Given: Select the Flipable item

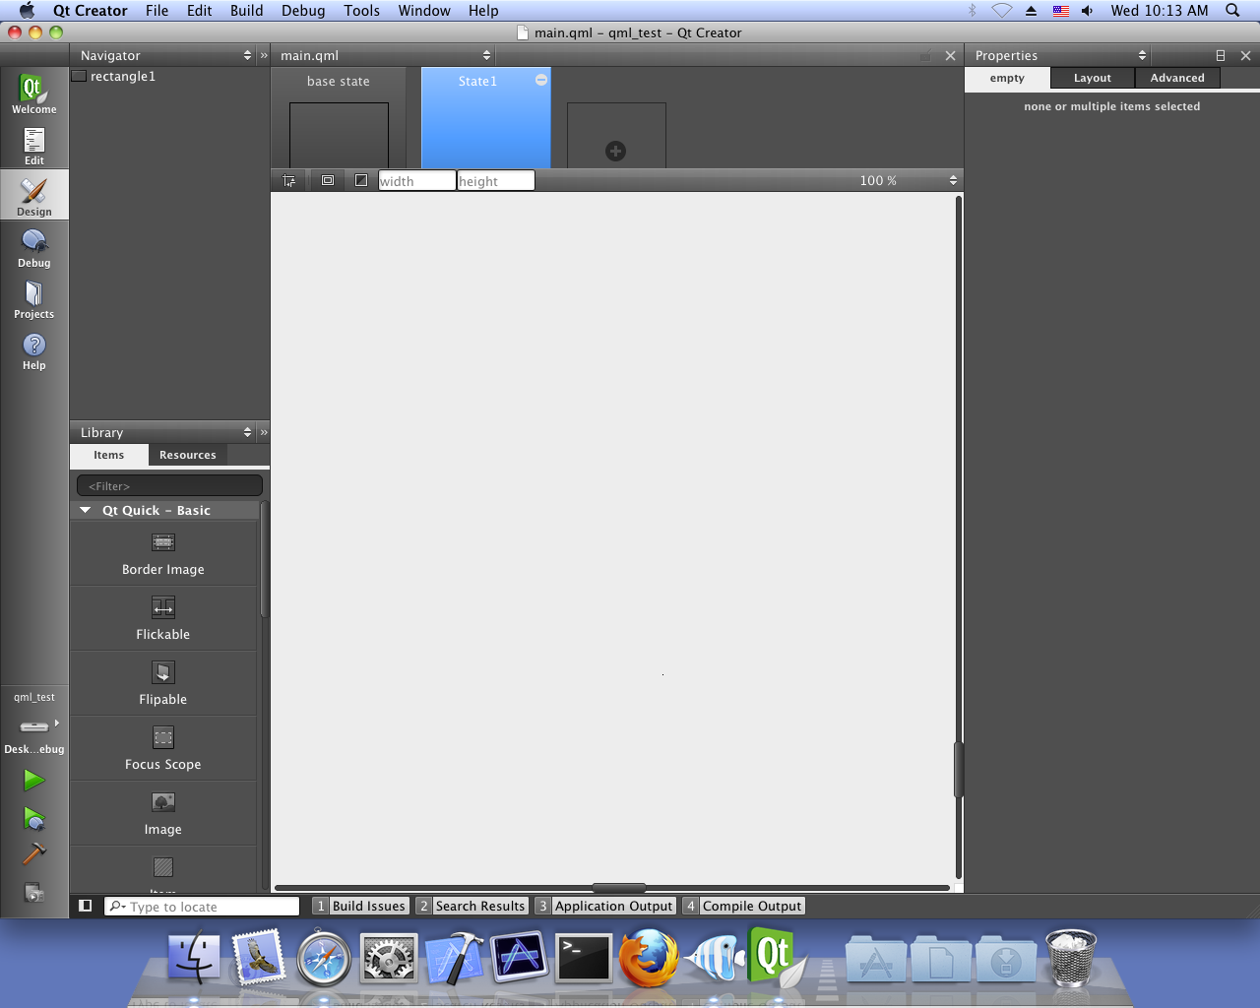Looking at the screenshot, I should [163, 684].
